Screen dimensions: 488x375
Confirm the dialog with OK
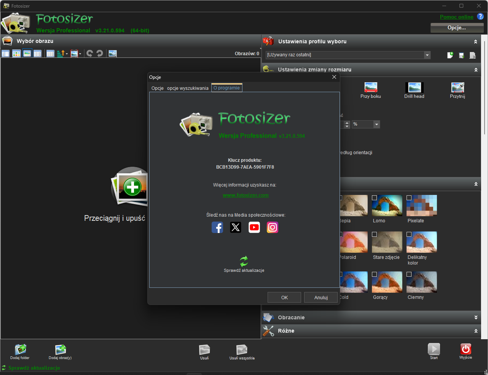(x=284, y=297)
